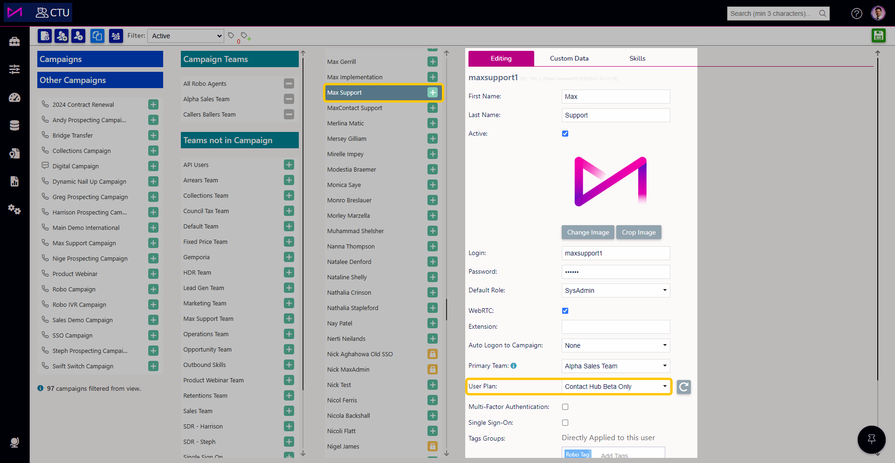Open the Primary Team dropdown
This screenshot has width=895, height=463.
click(616, 366)
